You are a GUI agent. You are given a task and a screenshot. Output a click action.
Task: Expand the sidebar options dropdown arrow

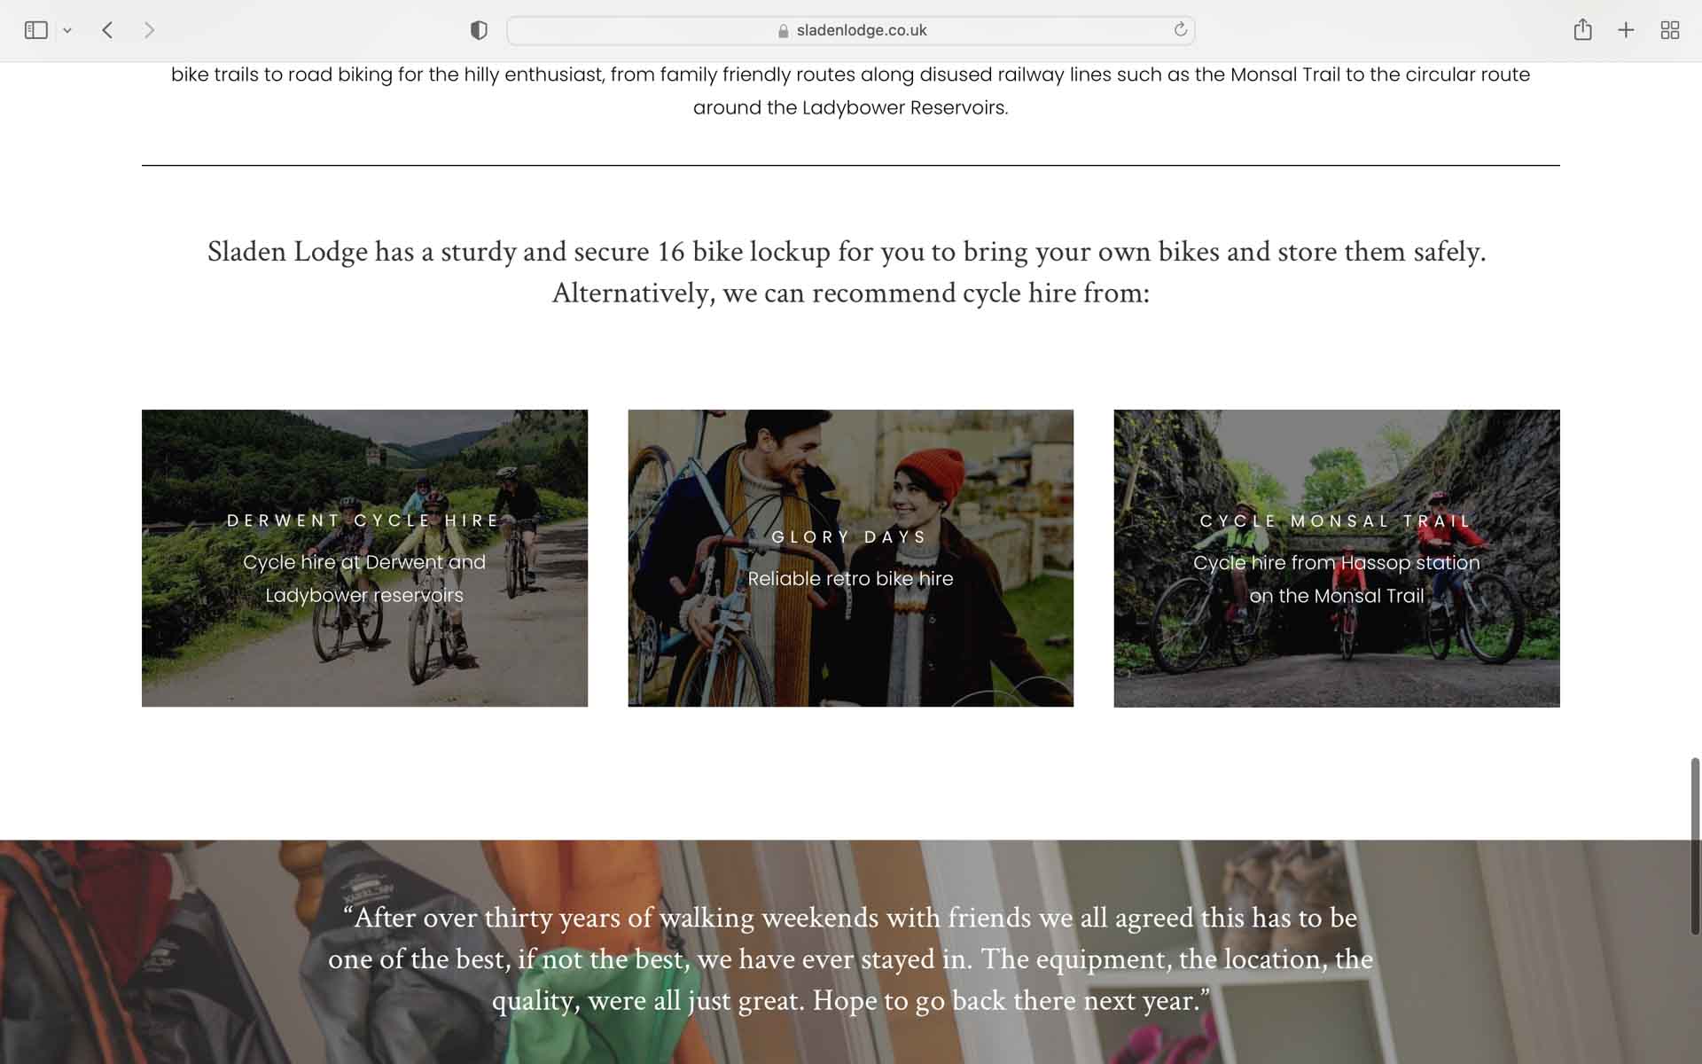pos(67,31)
